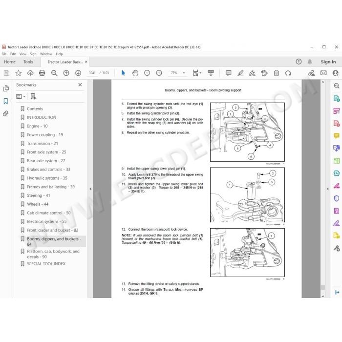Click the stamp tool icon

(264, 73)
